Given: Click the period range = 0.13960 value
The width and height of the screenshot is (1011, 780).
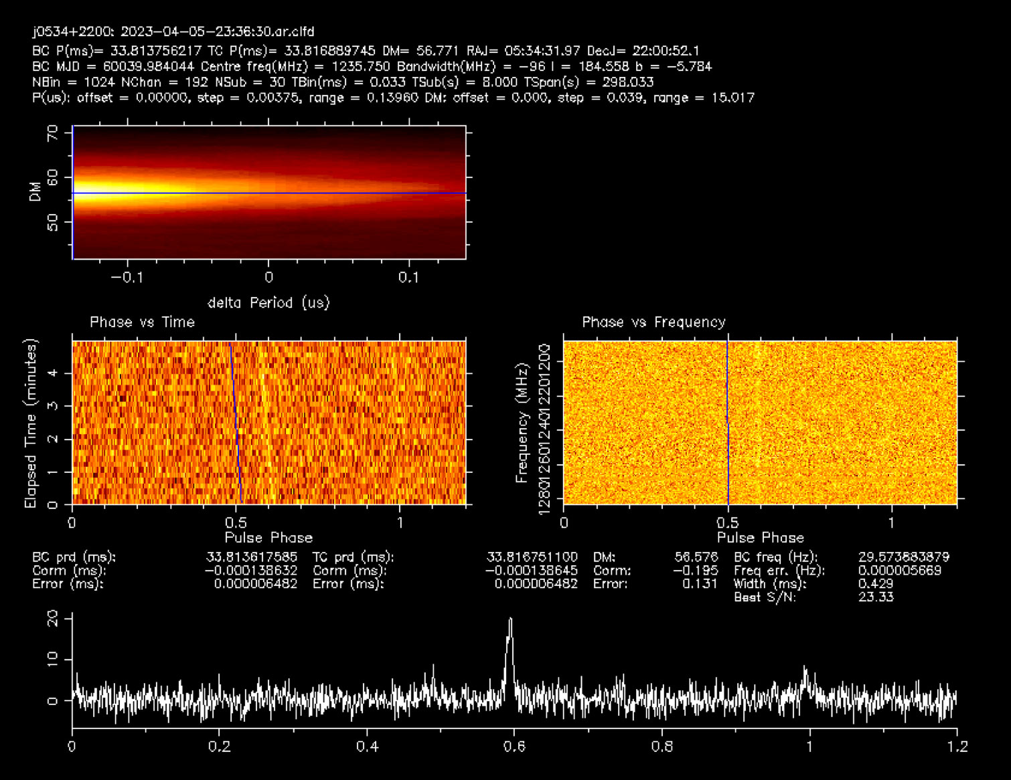Looking at the screenshot, I should [x=364, y=98].
